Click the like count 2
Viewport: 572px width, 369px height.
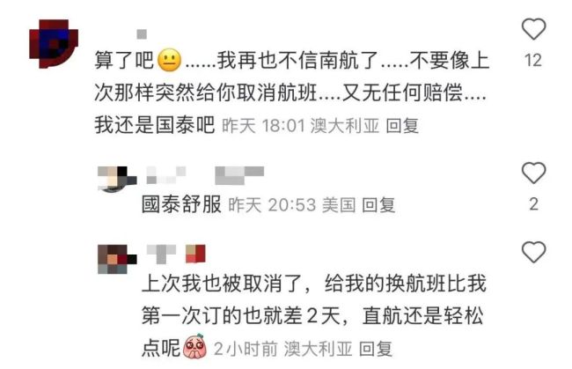click(x=533, y=204)
